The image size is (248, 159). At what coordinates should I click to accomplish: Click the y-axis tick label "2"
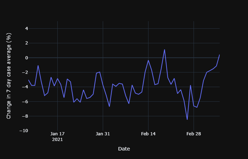[x=27, y=43]
